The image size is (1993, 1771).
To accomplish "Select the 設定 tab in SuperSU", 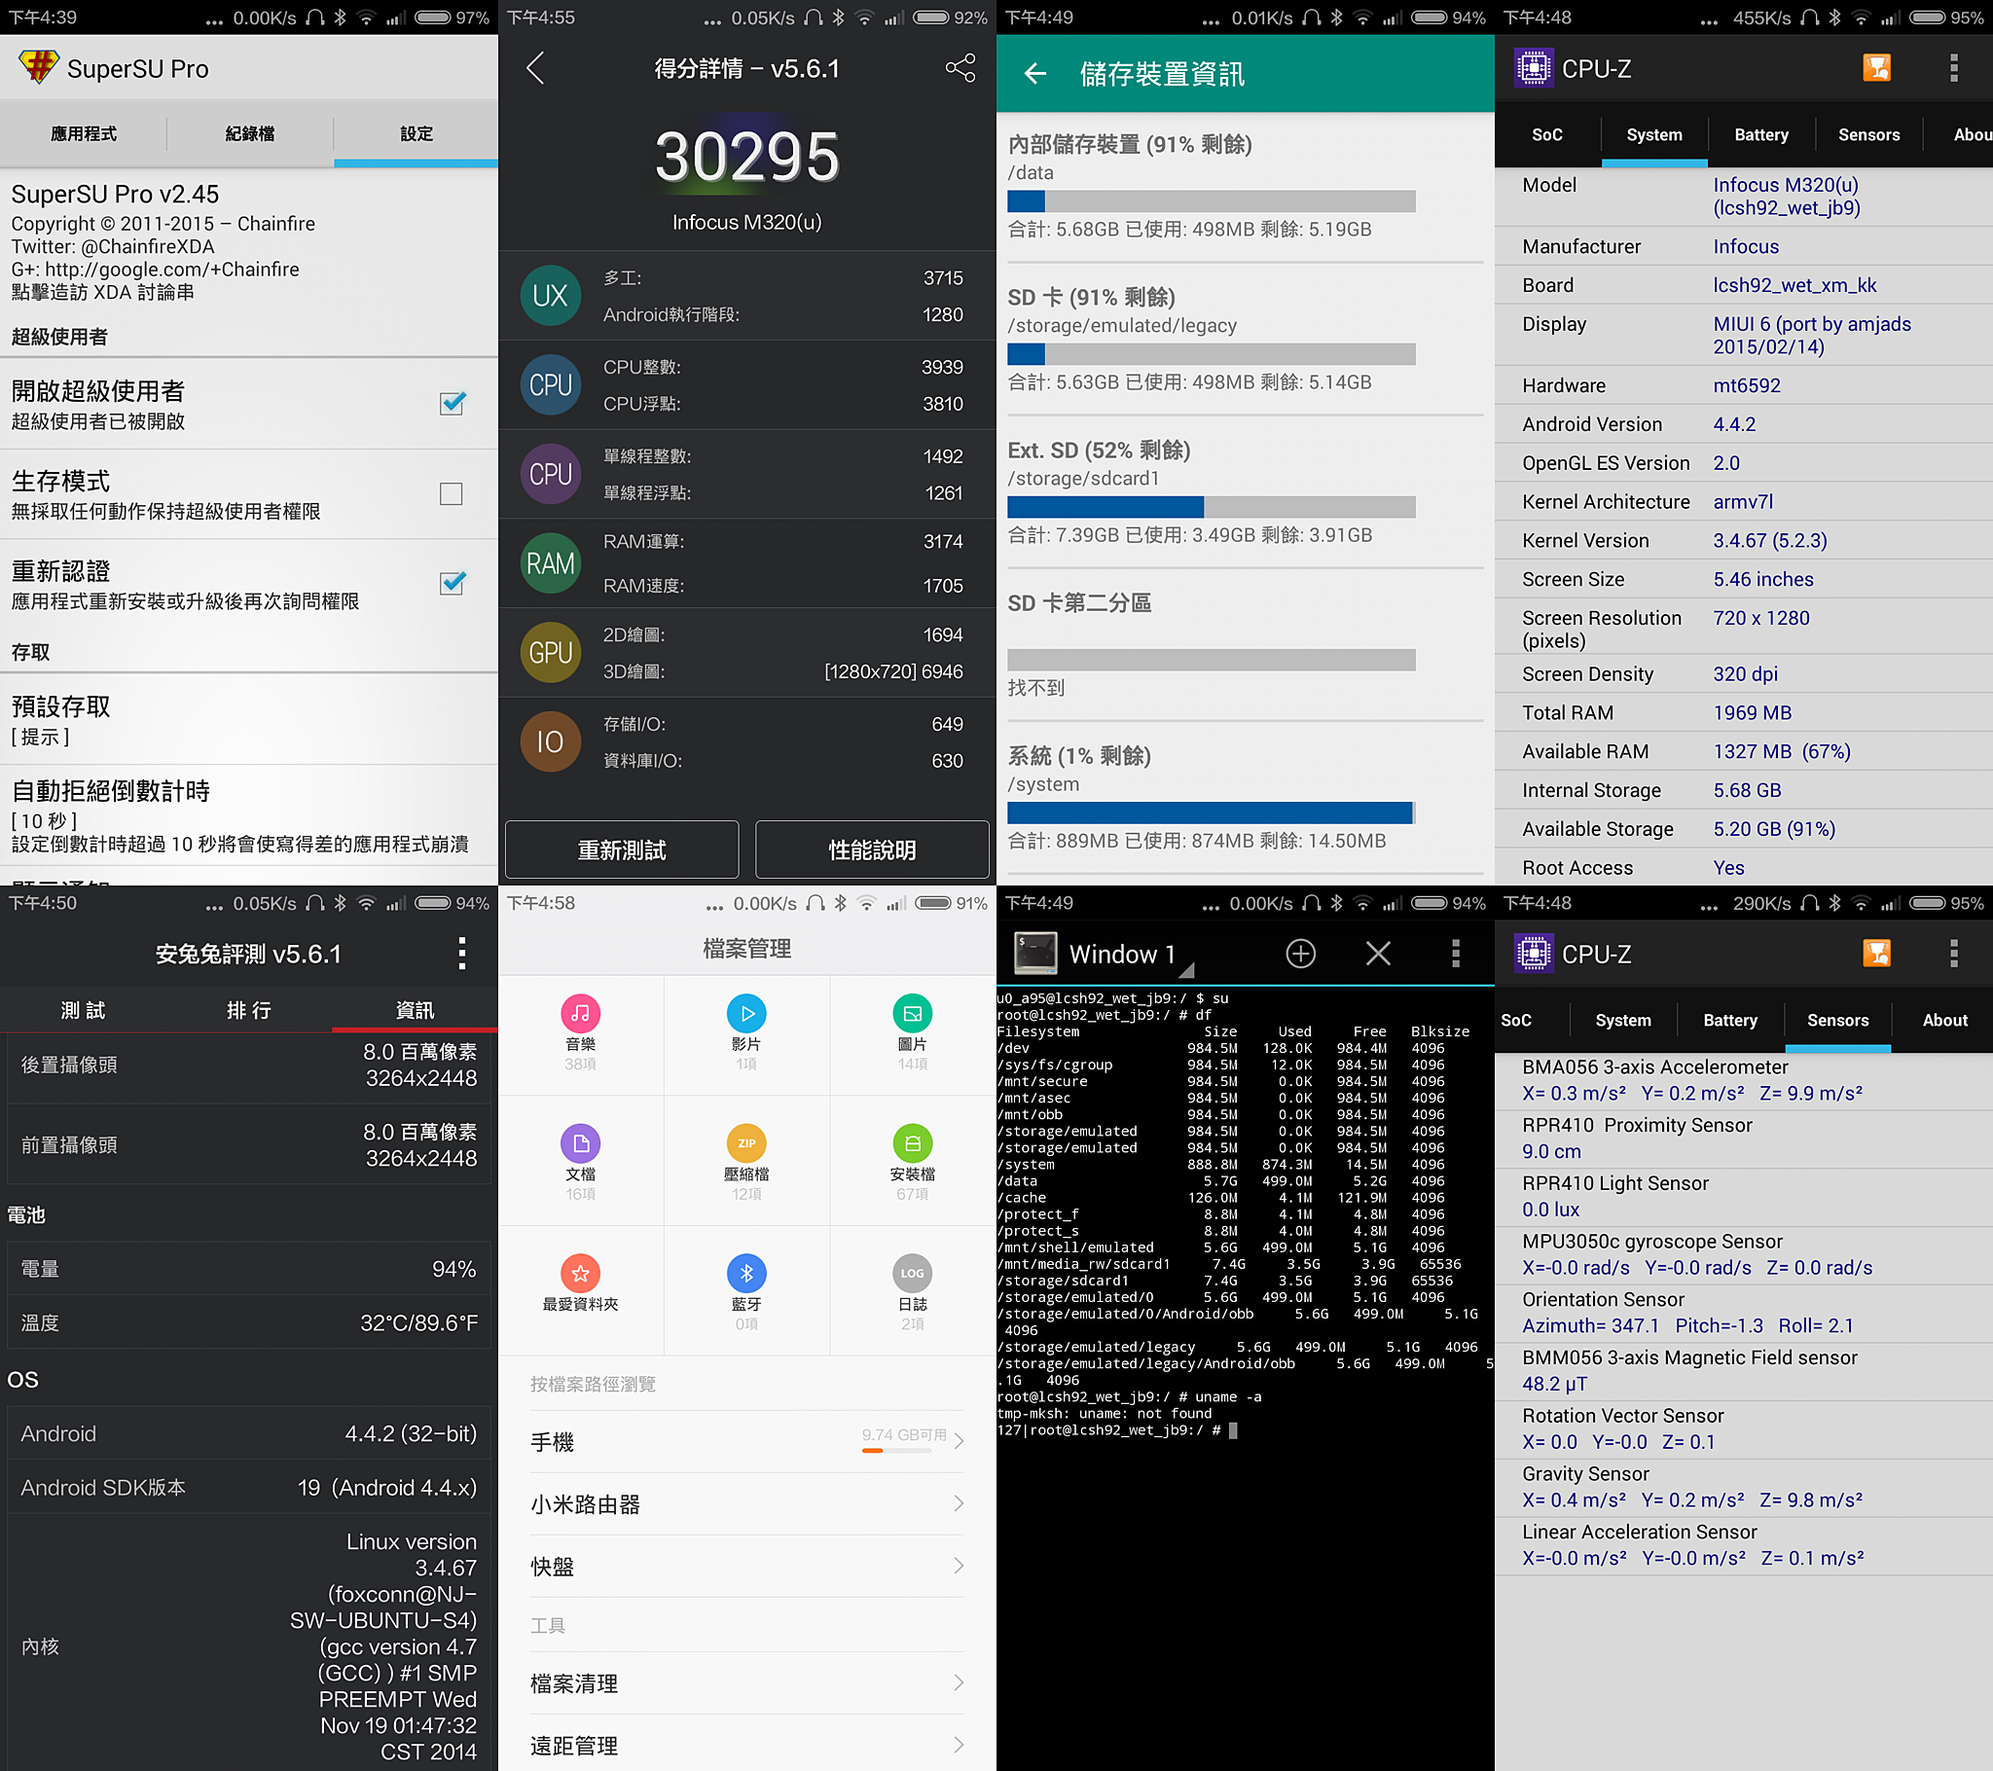I will pyautogui.click(x=417, y=133).
